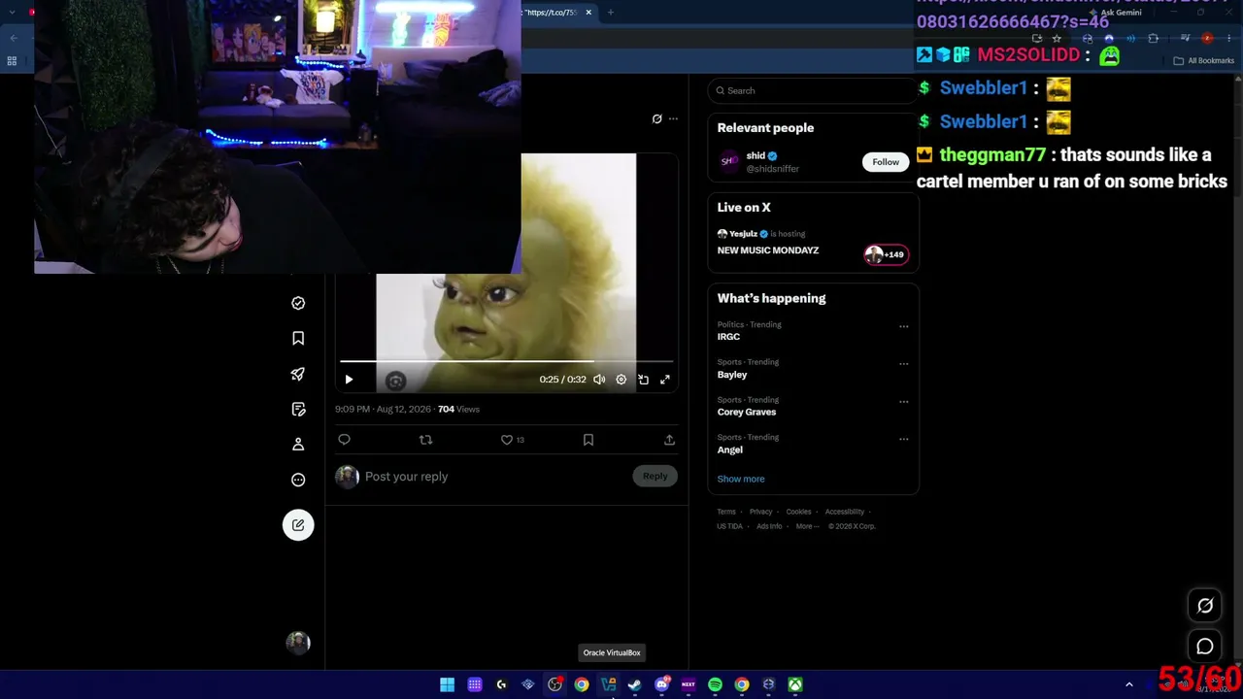Open options for Angel trend
The width and height of the screenshot is (1243, 699).
[904, 439]
